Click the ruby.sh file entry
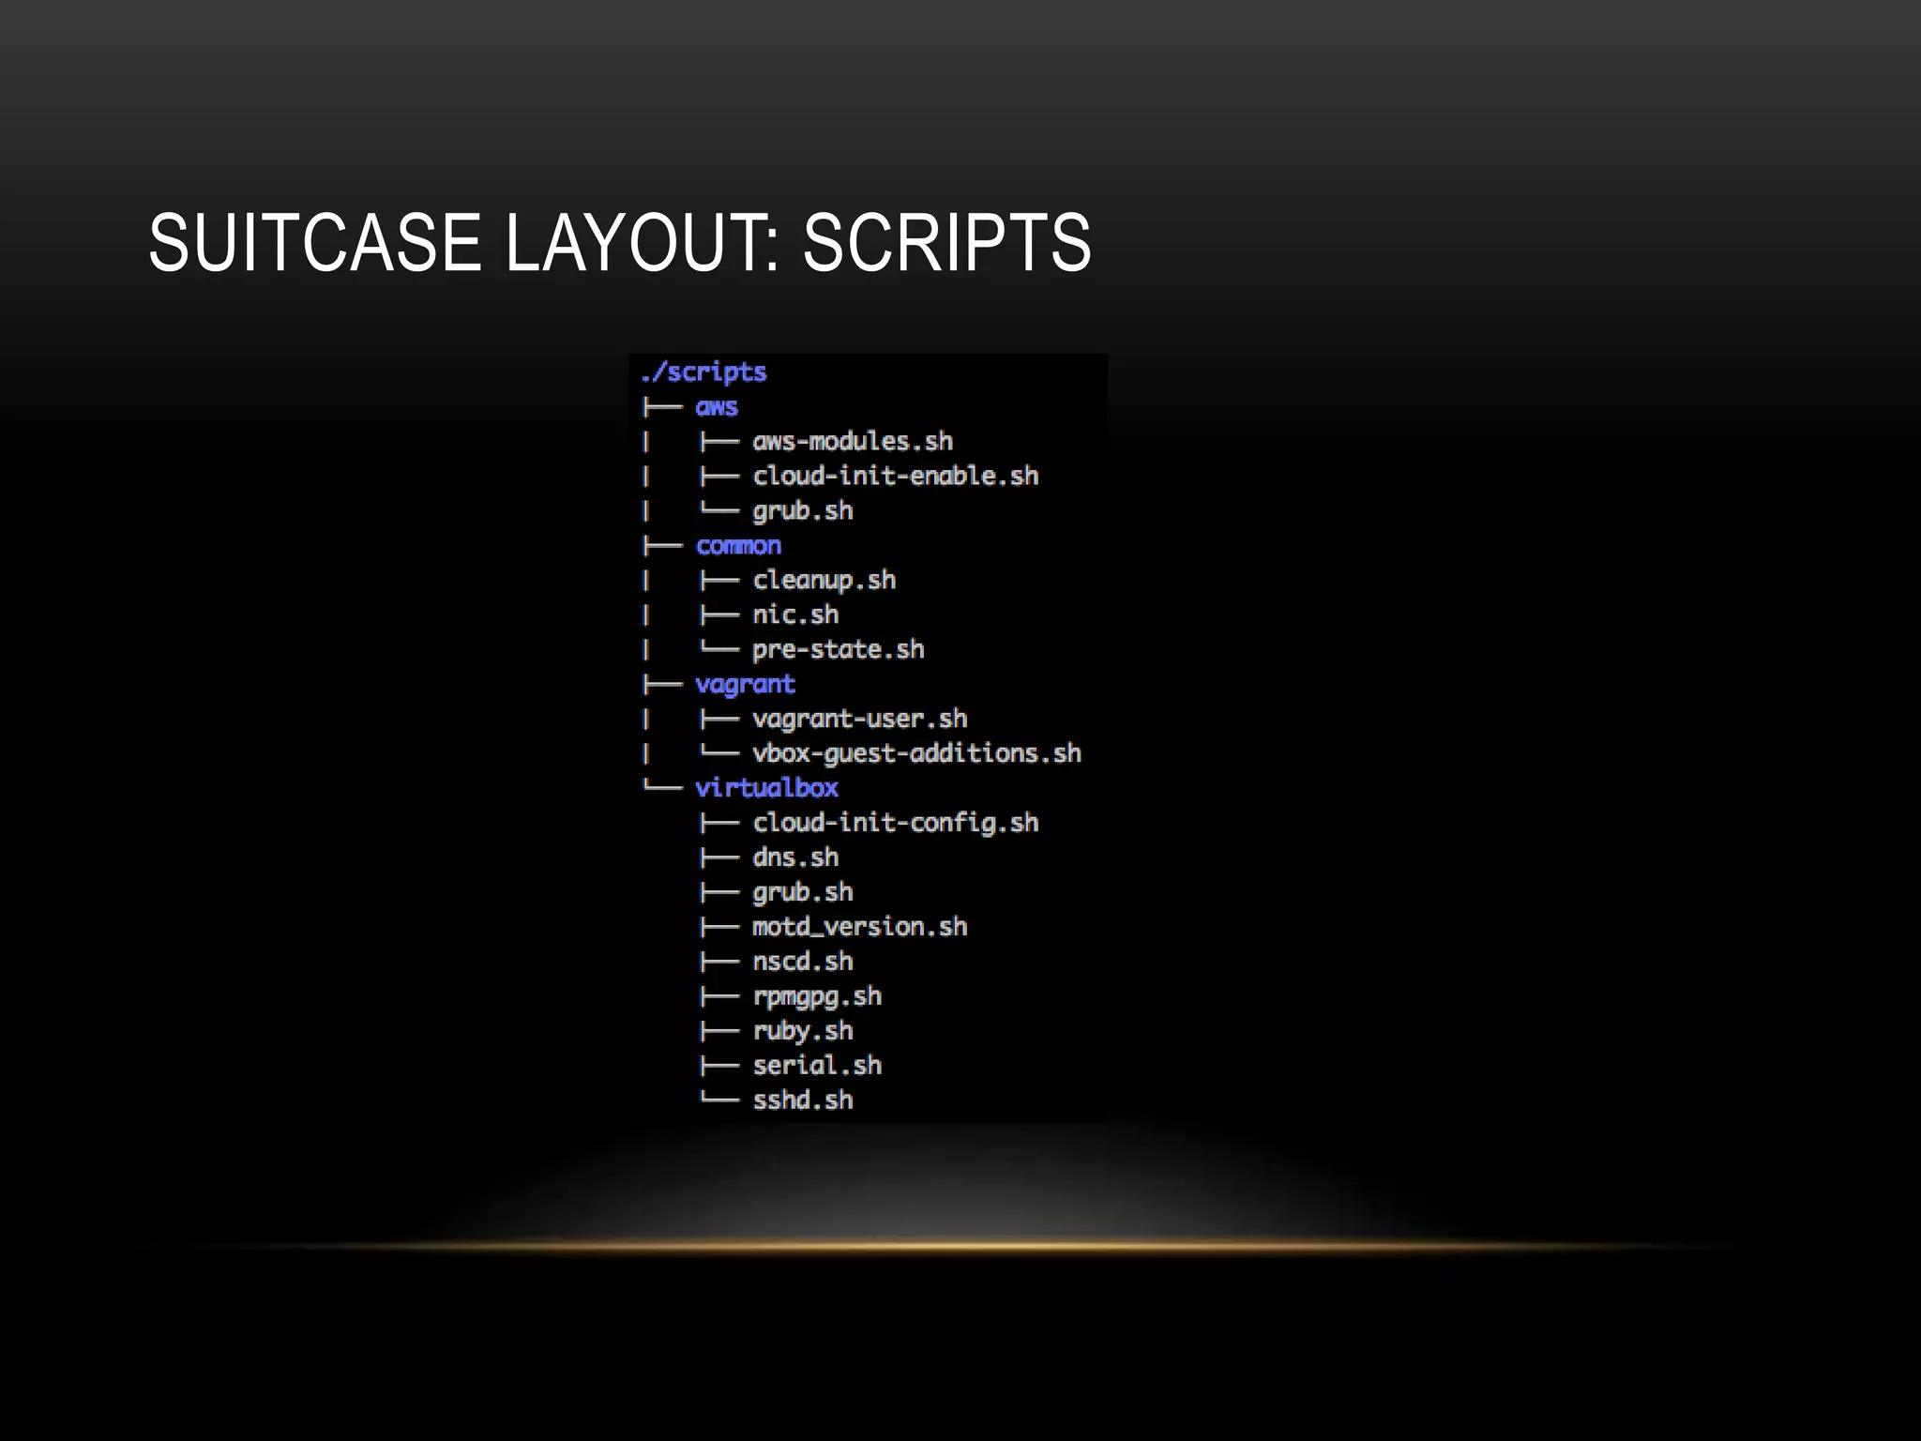The image size is (1921, 1441). click(x=803, y=1031)
